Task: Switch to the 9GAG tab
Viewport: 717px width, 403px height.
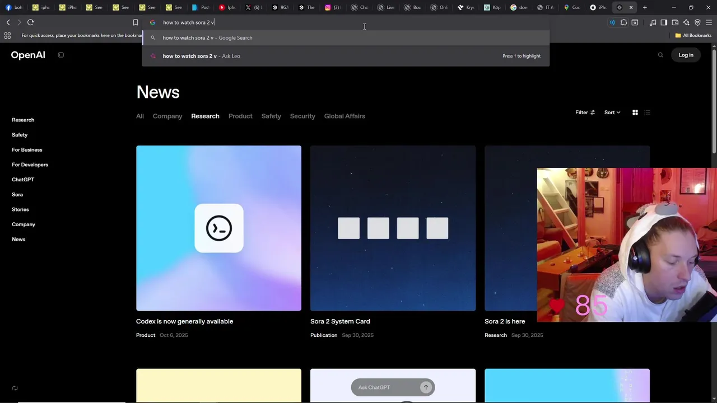Action: point(281,7)
